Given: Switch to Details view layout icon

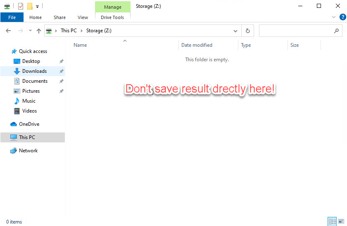Looking at the screenshot, I should [x=332, y=221].
